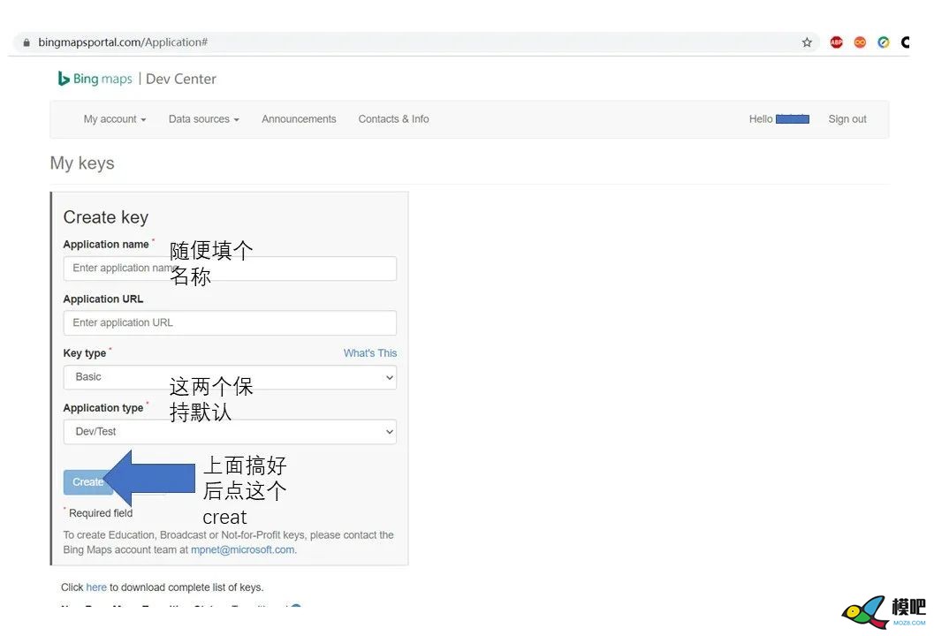
Task: Open the My account menu
Action: (x=114, y=119)
